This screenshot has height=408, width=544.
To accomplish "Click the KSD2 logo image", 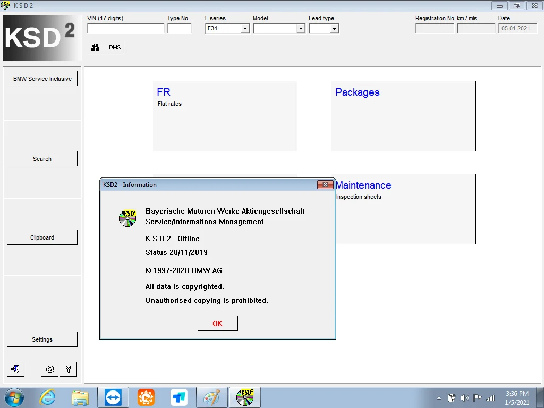I will [42, 38].
